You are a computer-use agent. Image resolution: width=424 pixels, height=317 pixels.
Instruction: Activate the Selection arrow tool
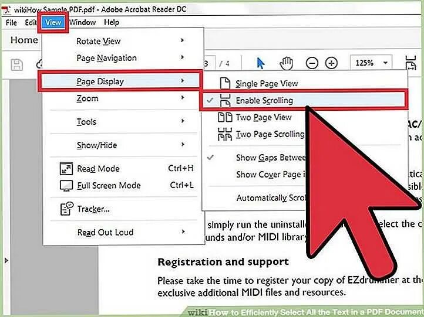260,64
